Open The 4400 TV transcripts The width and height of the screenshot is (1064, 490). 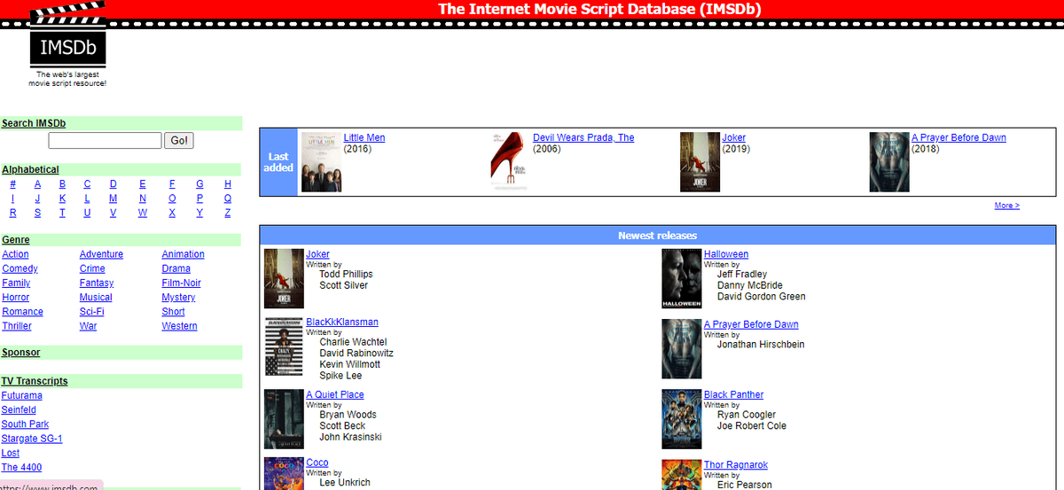[21, 466]
